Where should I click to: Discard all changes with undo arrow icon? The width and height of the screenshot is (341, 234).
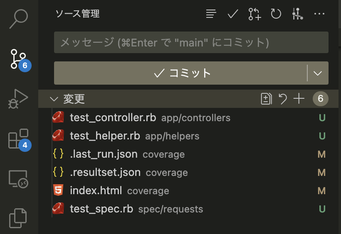tap(283, 99)
